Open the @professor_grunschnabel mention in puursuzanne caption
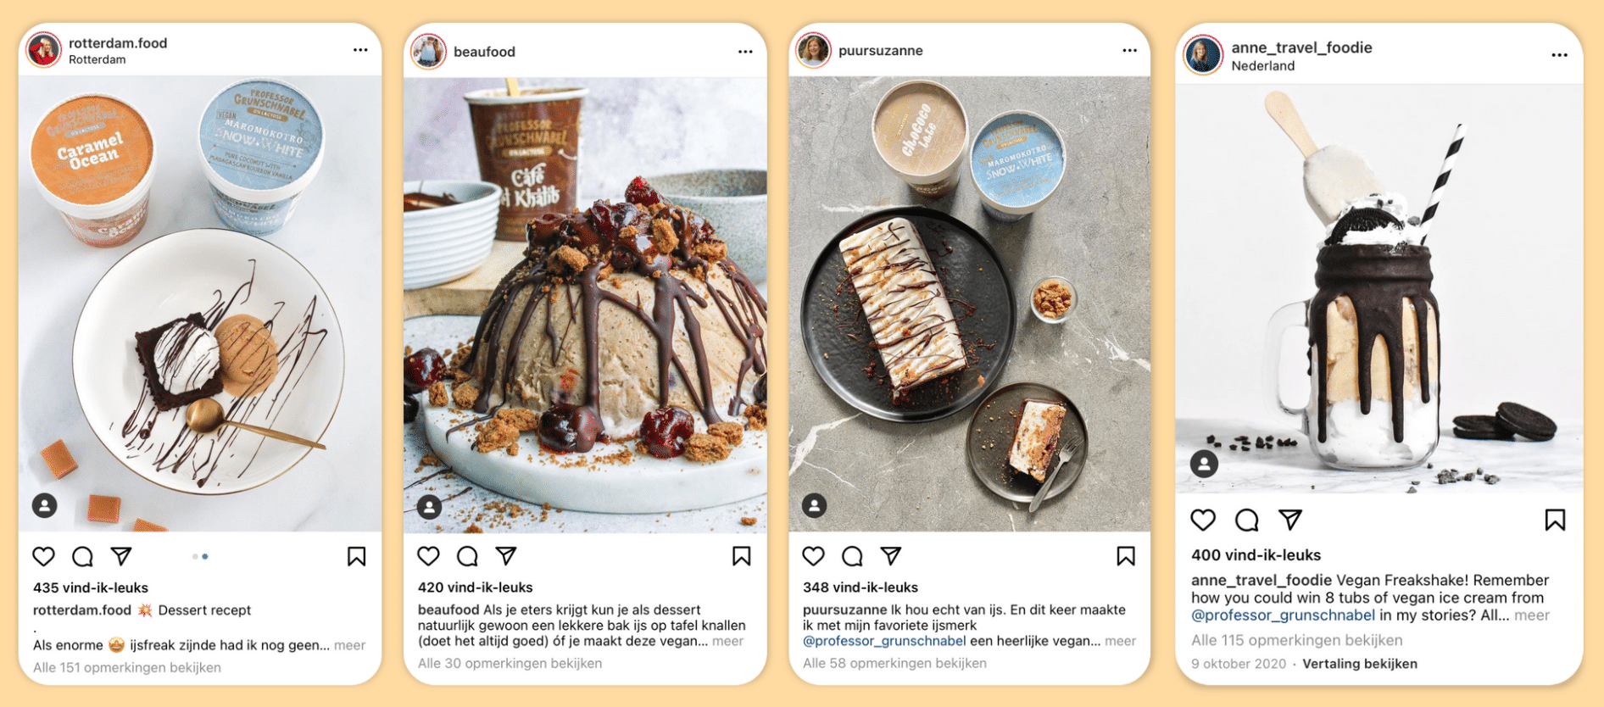This screenshot has height=707, width=1604. click(x=884, y=641)
